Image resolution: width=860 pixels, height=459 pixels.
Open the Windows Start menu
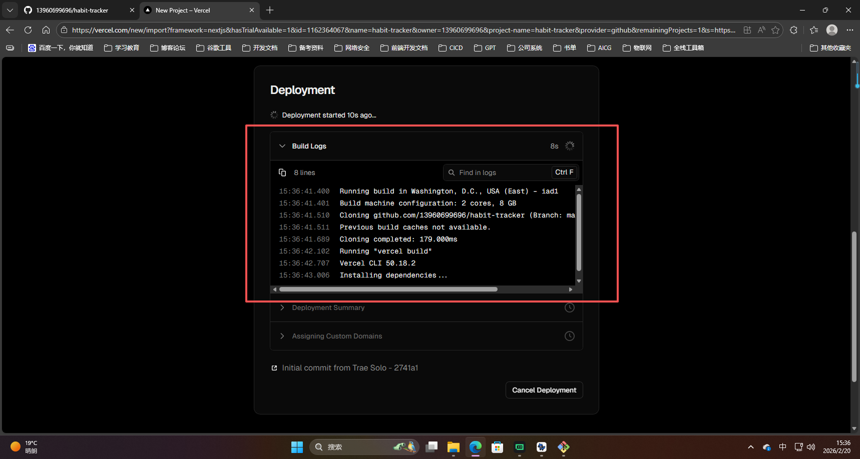point(297,447)
